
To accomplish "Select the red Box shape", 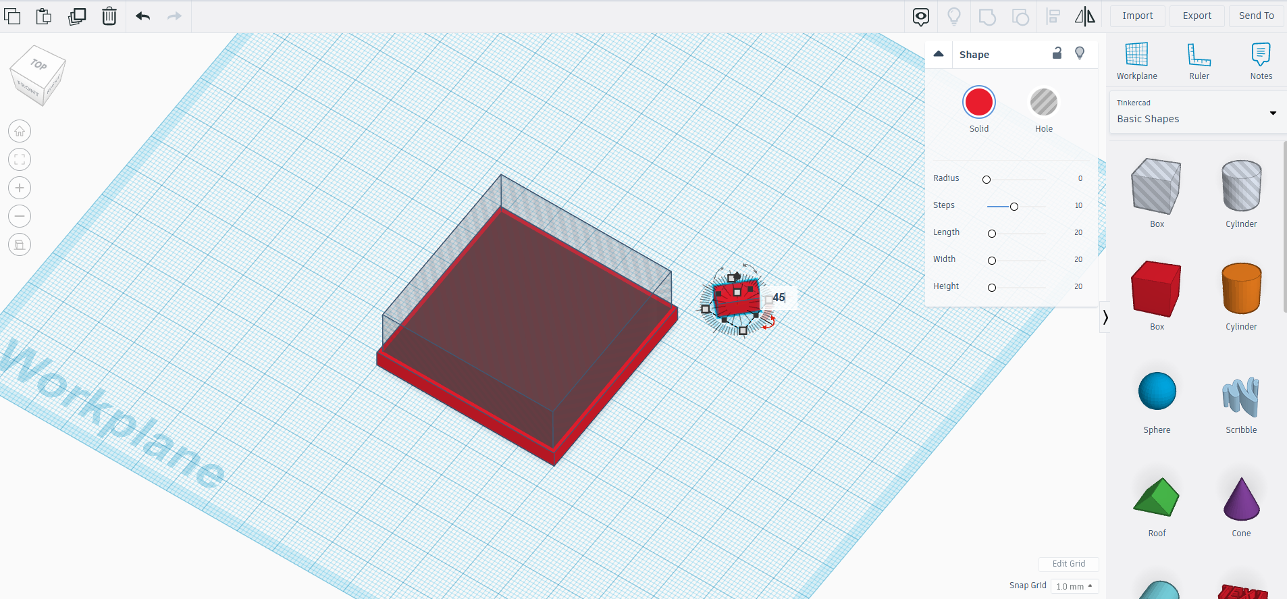I will tap(1156, 289).
